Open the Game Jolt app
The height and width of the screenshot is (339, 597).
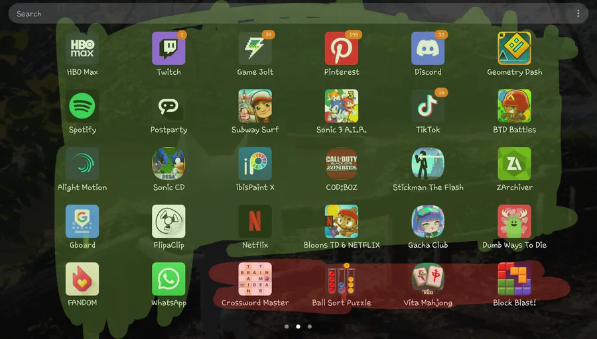click(255, 48)
